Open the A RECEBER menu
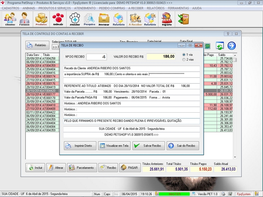 point(136,8)
